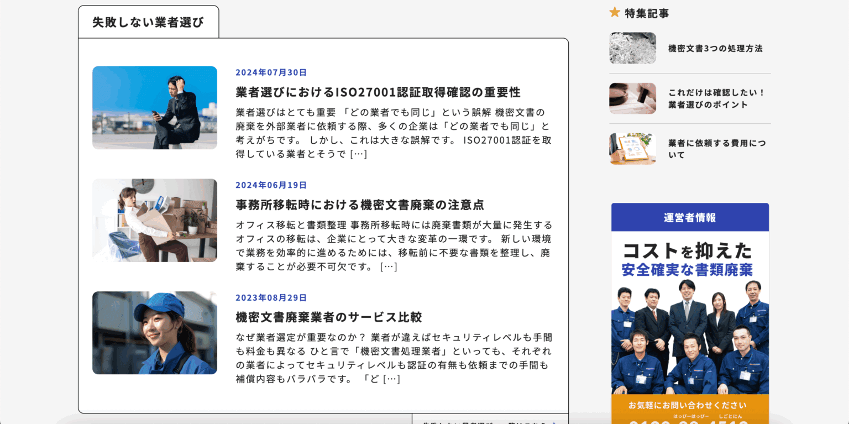Click the woman carrying boxes article thumbnail
The height and width of the screenshot is (424, 849).
tap(155, 220)
